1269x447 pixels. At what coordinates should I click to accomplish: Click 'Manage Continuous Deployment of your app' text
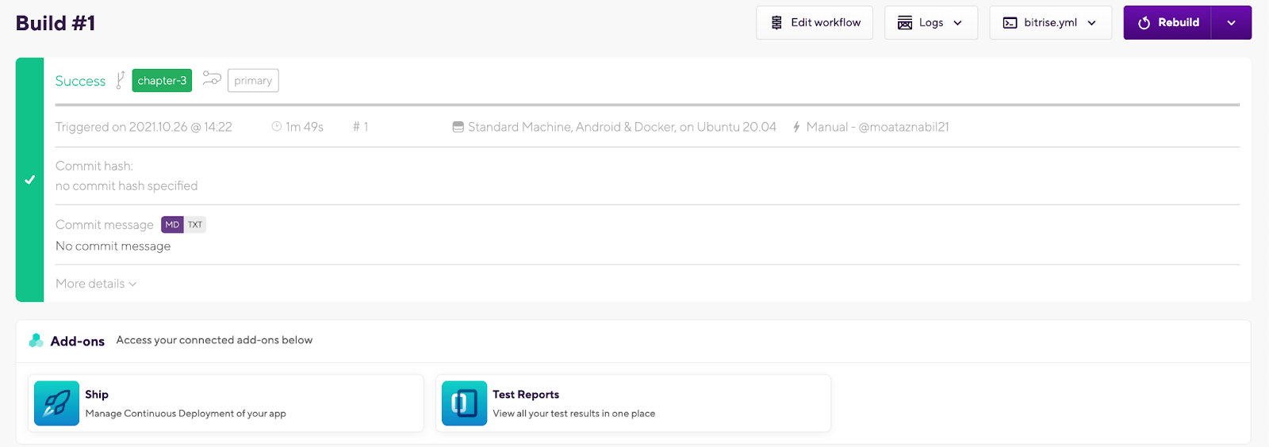[x=186, y=414]
